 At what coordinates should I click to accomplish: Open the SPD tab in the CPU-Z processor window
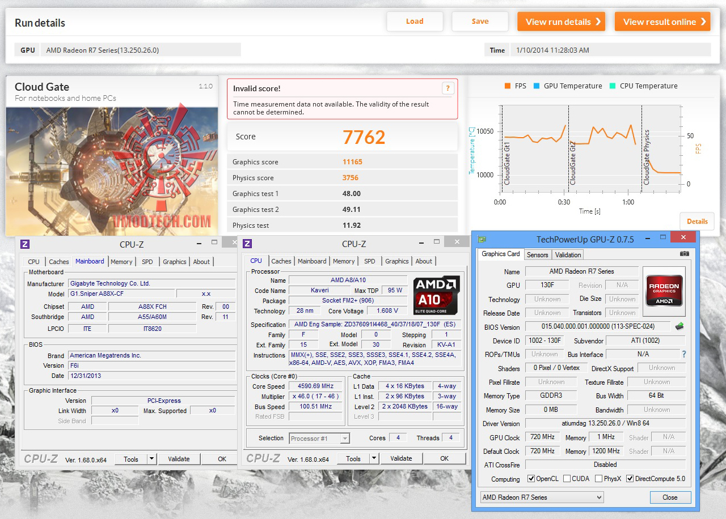pos(370,261)
